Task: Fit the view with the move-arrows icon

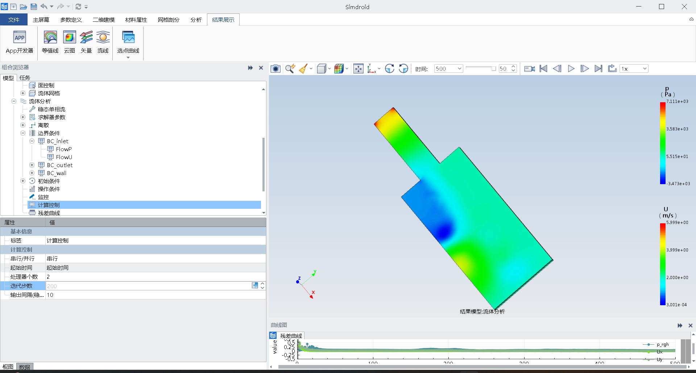Action: coord(358,69)
